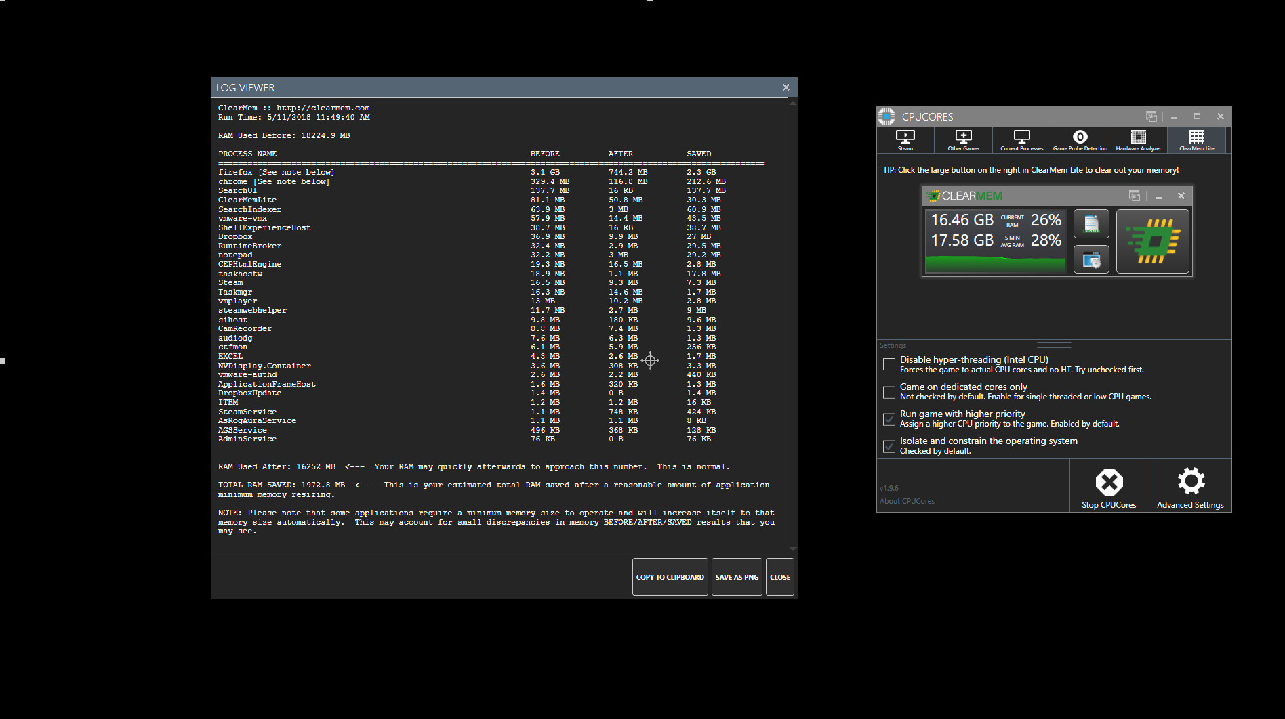This screenshot has width=1285, height=719.
Task: Open Game Probe Detection in CPUCores
Action: 1080,139
